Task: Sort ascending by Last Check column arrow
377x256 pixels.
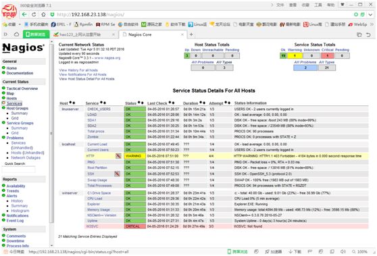Action: 170,103
